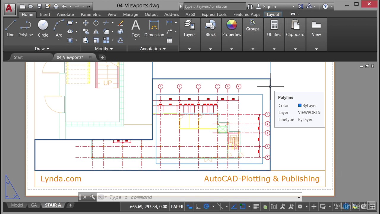
Task: Click the Rectangle draw icon
Action: point(70,23)
